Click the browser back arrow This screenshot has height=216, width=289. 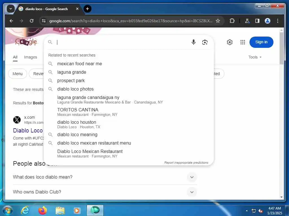pyautogui.click(x=11, y=21)
